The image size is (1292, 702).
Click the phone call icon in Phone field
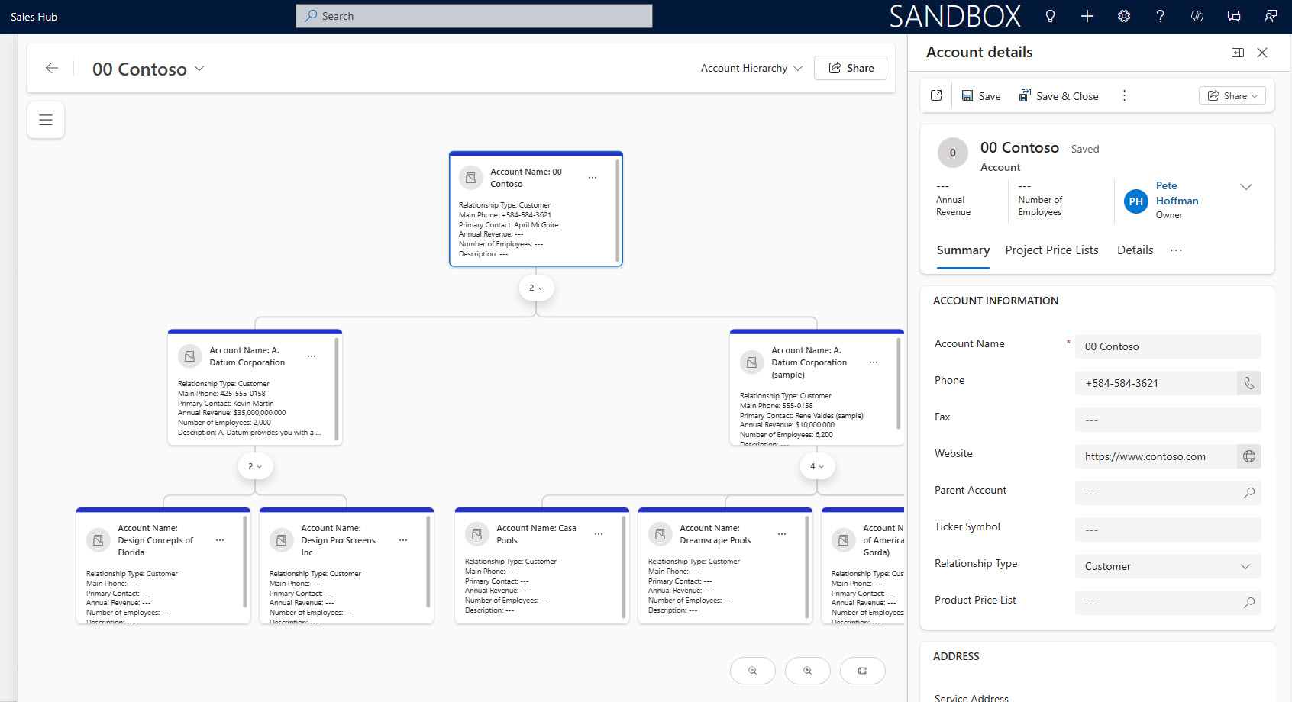tap(1248, 383)
